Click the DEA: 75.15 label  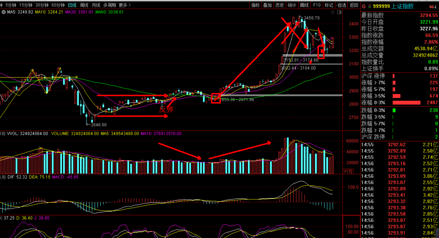(x=40, y=177)
